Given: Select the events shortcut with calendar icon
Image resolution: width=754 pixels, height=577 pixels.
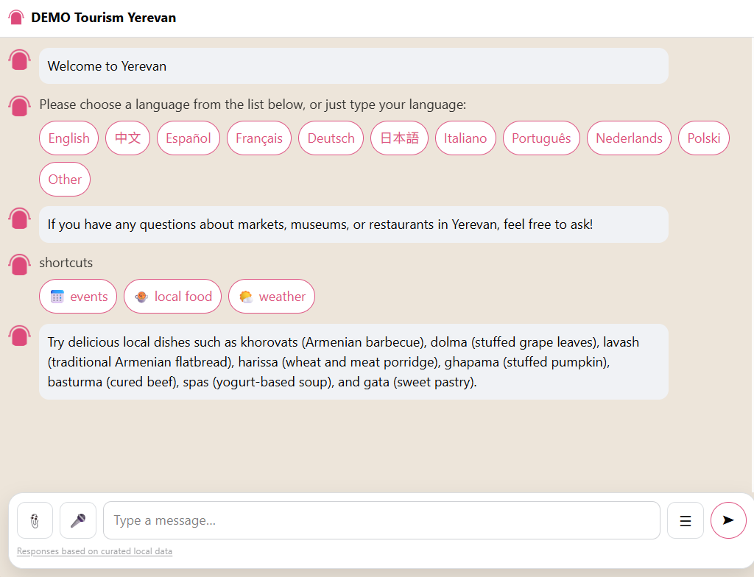Looking at the screenshot, I should tap(78, 297).
